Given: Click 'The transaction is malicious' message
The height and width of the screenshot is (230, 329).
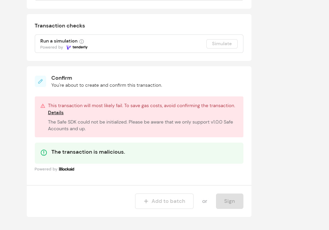Looking at the screenshot, I should point(88,152).
